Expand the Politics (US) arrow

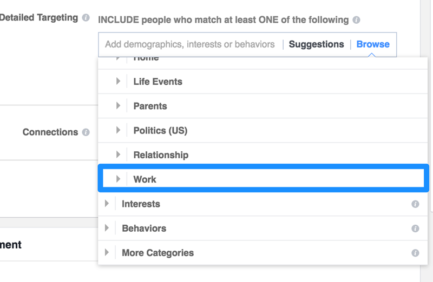tap(118, 130)
